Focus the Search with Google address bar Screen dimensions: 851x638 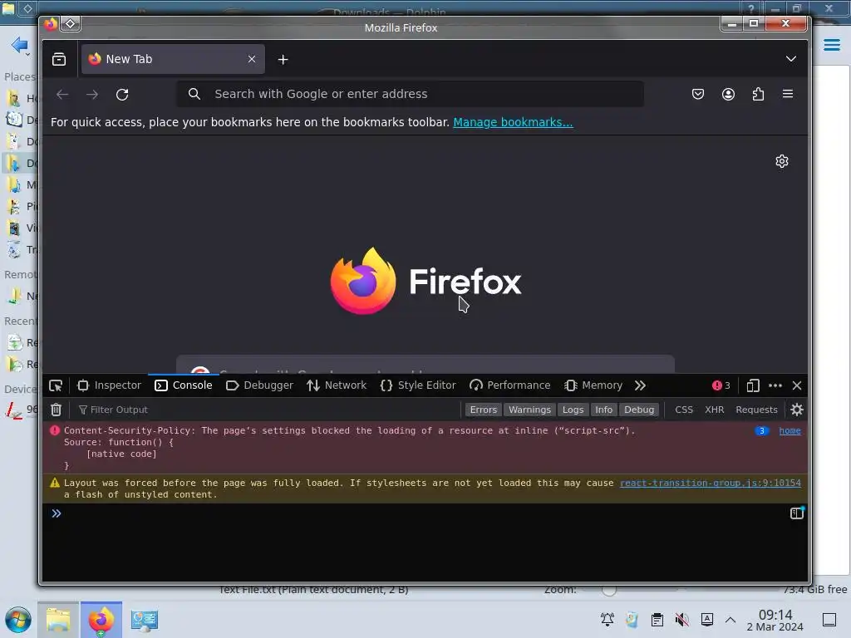tap(411, 94)
